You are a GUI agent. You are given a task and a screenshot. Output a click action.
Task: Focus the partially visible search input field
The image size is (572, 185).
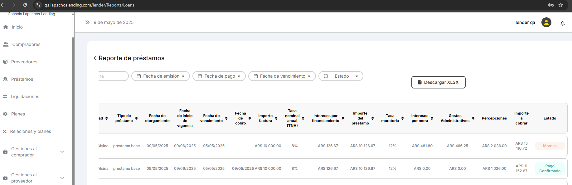pyautogui.click(x=112, y=76)
